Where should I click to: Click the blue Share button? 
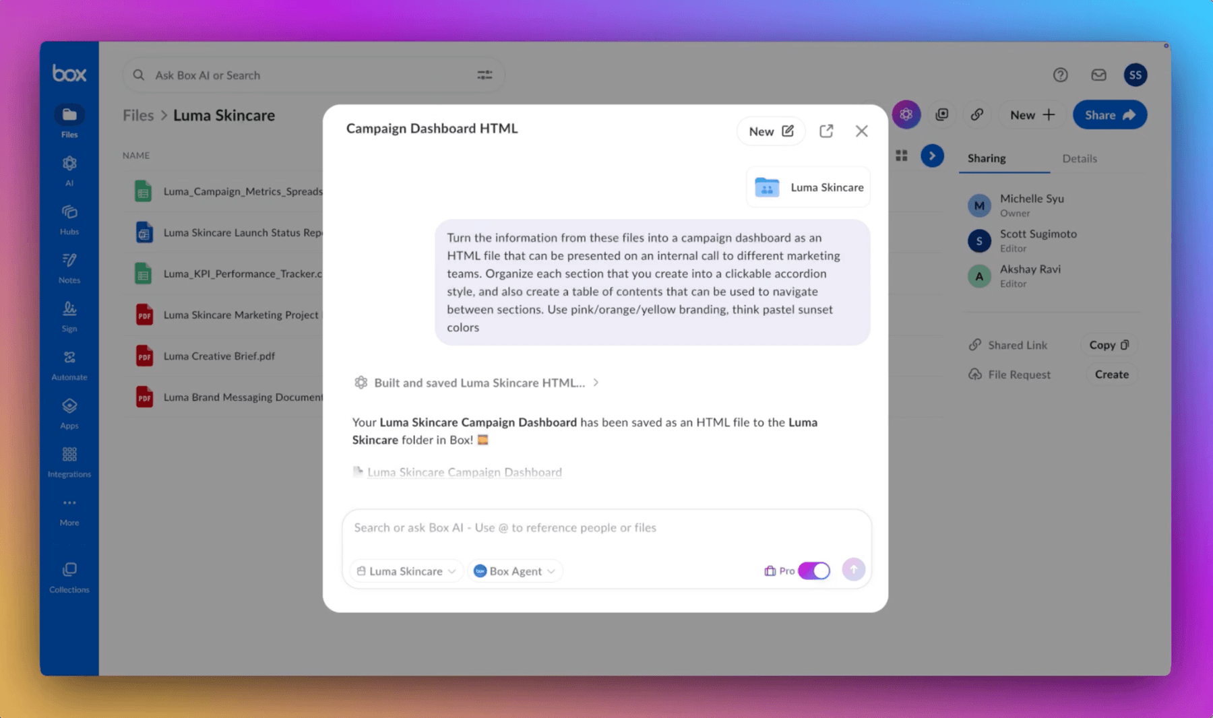tap(1110, 115)
